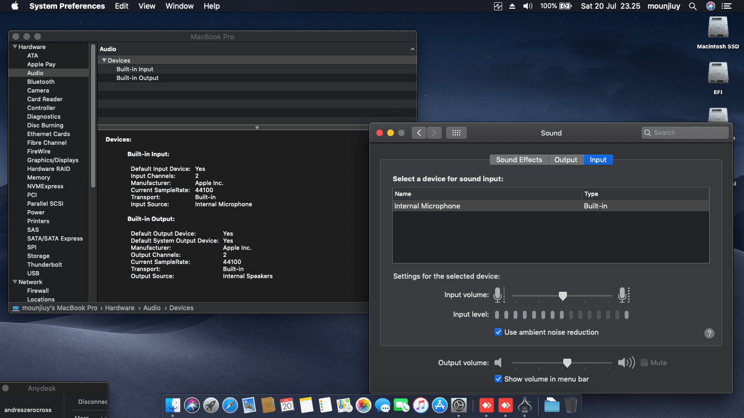The height and width of the screenshot is (418, 744).
Task: Click the volume icon in the menu bar
Action: pos(527,6)
